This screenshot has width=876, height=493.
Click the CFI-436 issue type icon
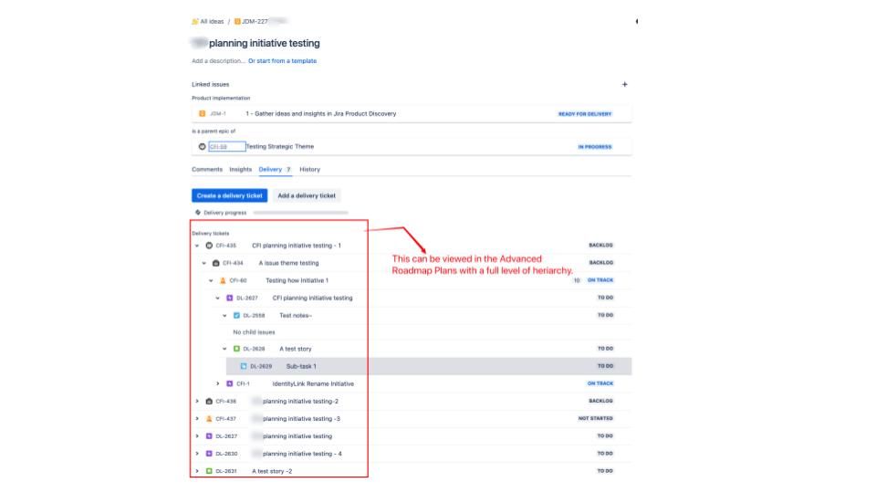209,402
